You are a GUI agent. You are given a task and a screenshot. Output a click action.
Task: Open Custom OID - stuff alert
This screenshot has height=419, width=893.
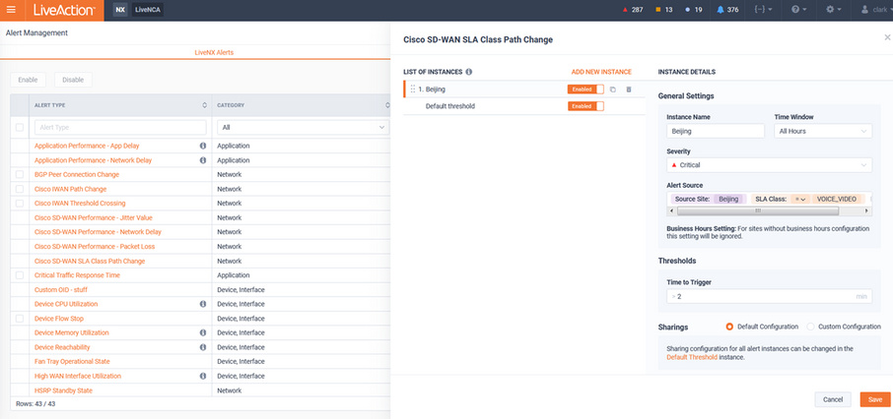pyautogui.click(x=61, y=290)
